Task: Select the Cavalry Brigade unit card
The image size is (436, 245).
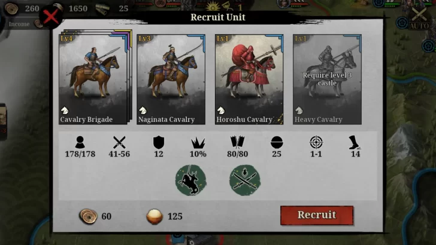Action: pyautogui.click(x=93, y=79)
